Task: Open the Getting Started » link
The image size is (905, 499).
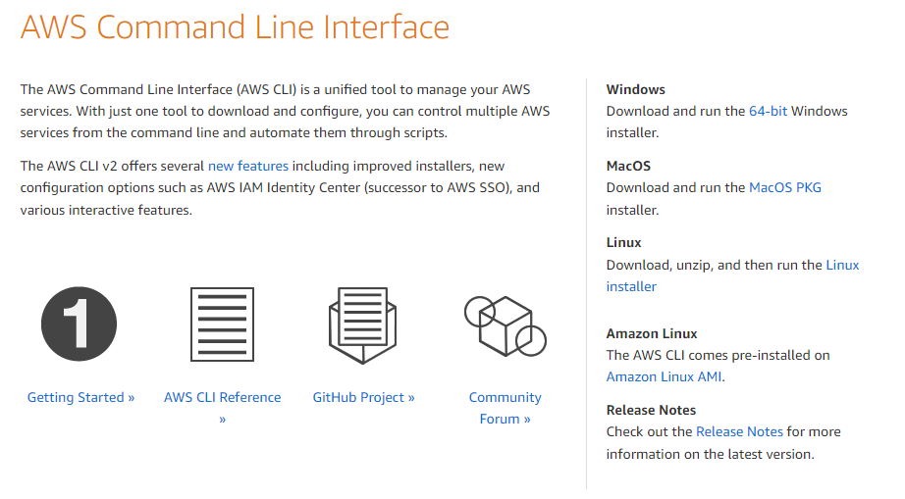Action: pyautogui.click(x=80, y=397)
